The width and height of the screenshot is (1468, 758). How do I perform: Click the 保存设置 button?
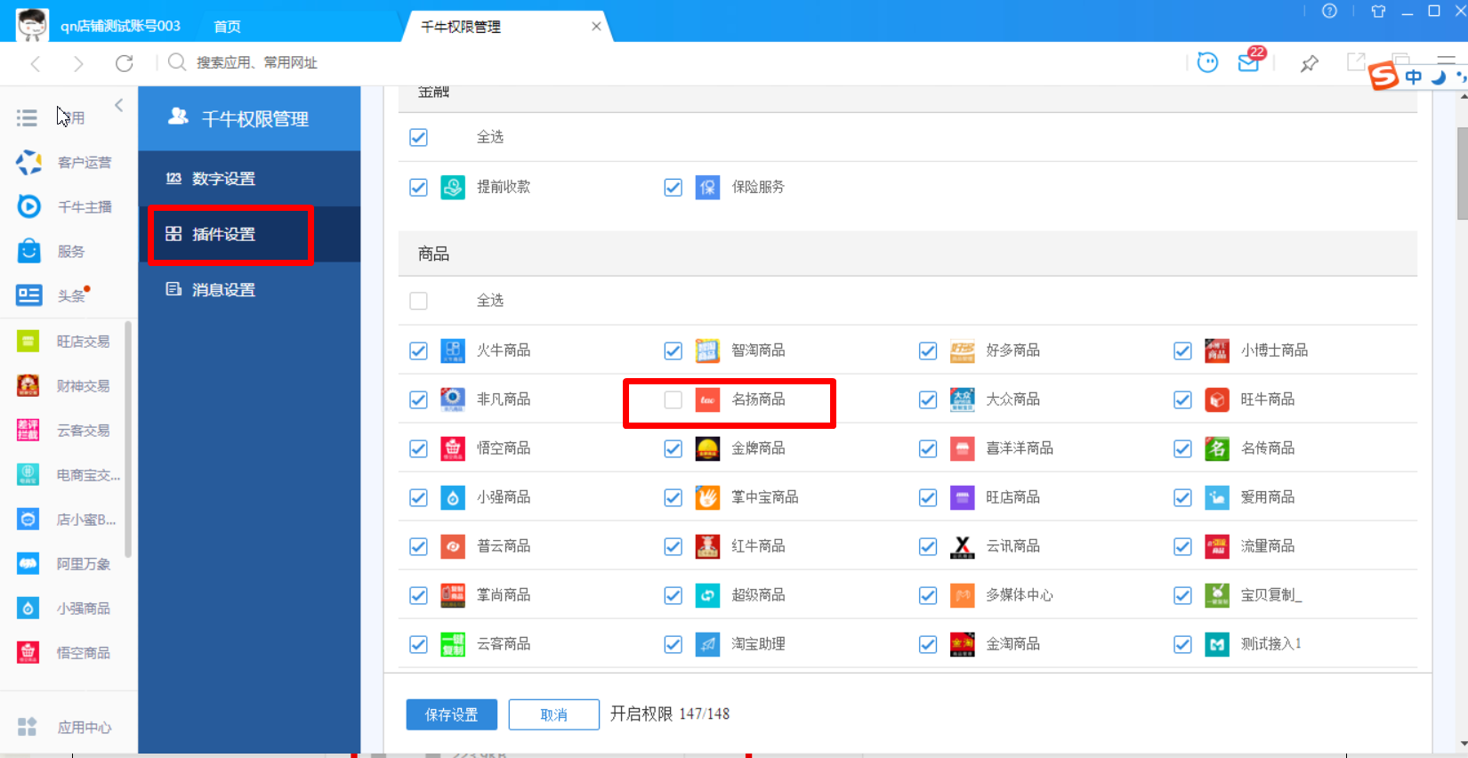pyautogui.click(x=451, y=714)
